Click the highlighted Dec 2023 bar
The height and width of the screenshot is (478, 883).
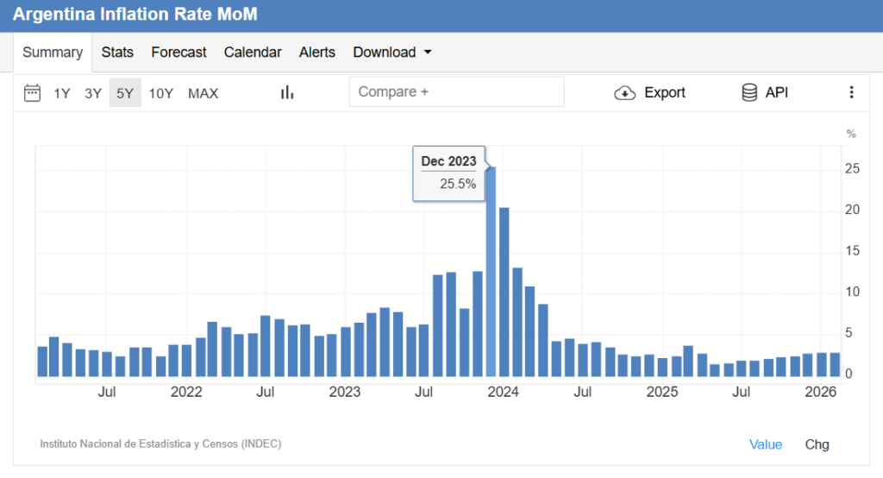[491, 276]
